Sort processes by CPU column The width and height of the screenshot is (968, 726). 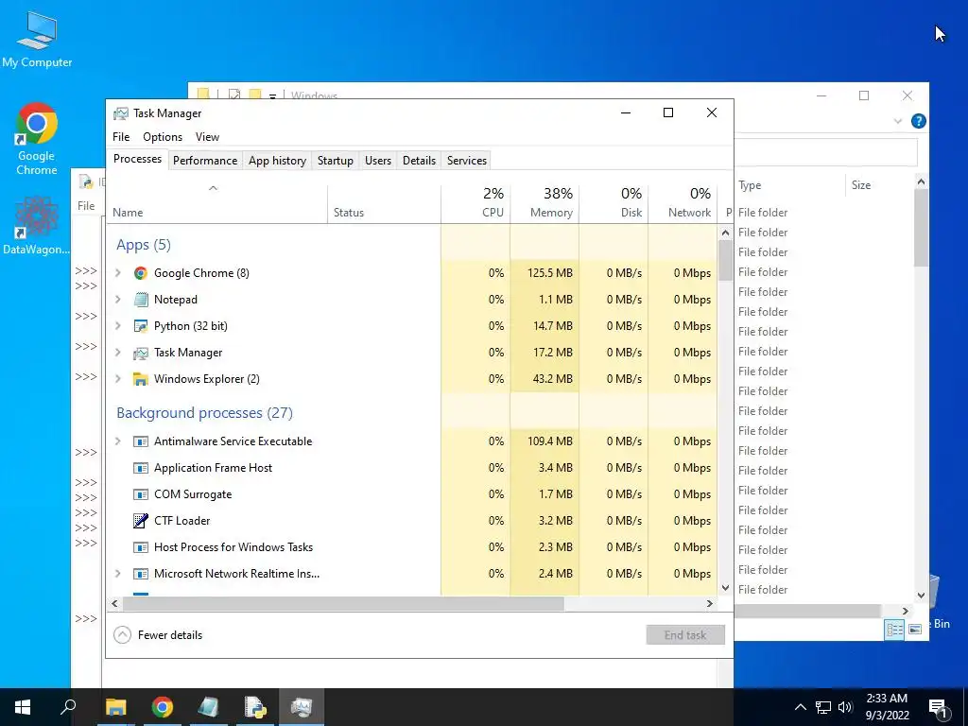tap(475, 203)
